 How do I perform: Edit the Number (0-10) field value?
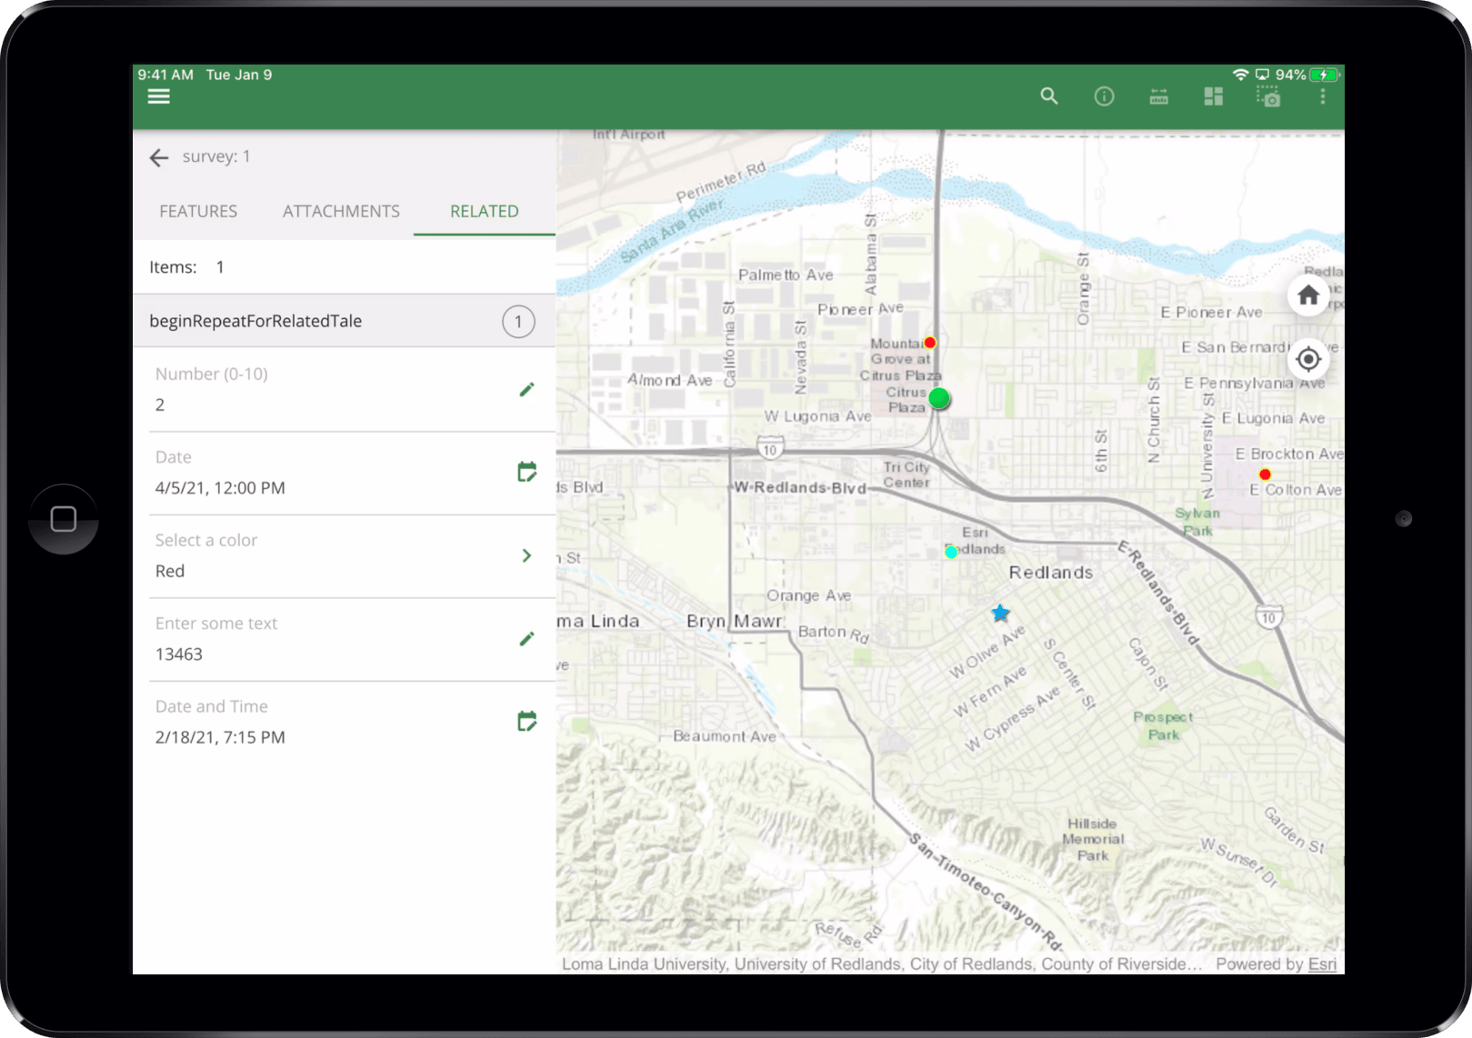[x=527, y=389]
